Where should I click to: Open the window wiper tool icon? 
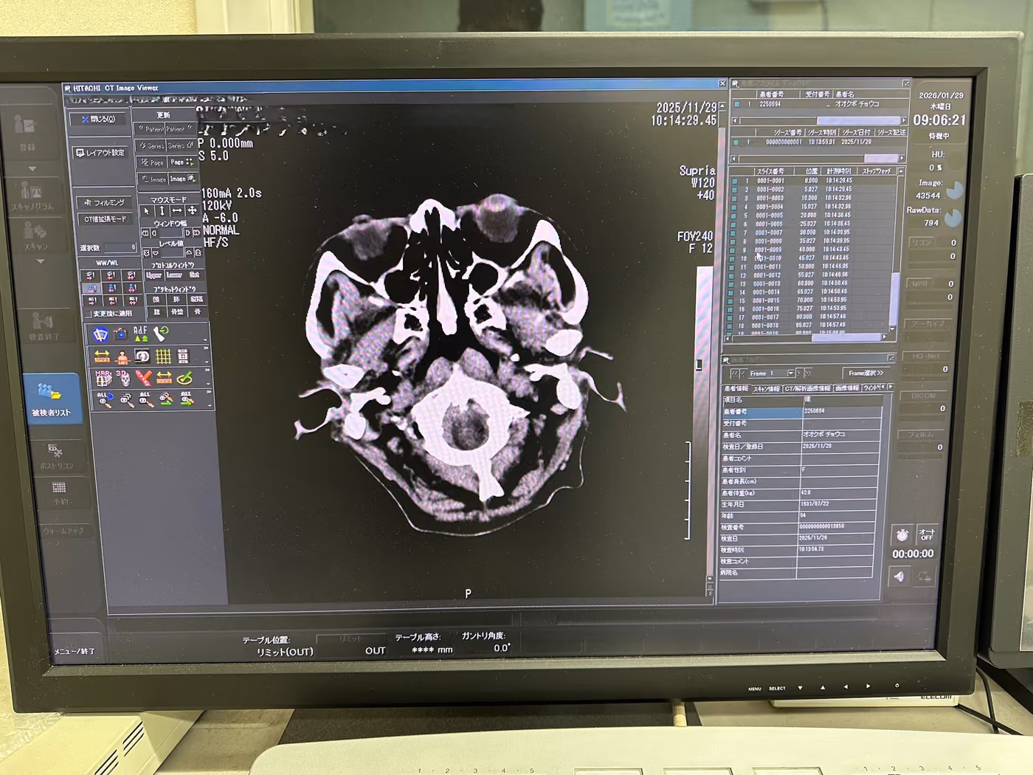coord(100,334)
